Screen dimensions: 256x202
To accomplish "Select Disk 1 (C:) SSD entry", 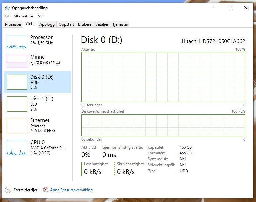I will [37, 104].
